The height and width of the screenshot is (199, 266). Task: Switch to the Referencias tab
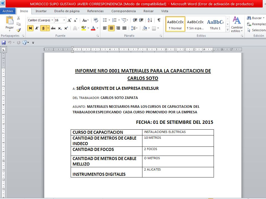click(x=95, y=11)
